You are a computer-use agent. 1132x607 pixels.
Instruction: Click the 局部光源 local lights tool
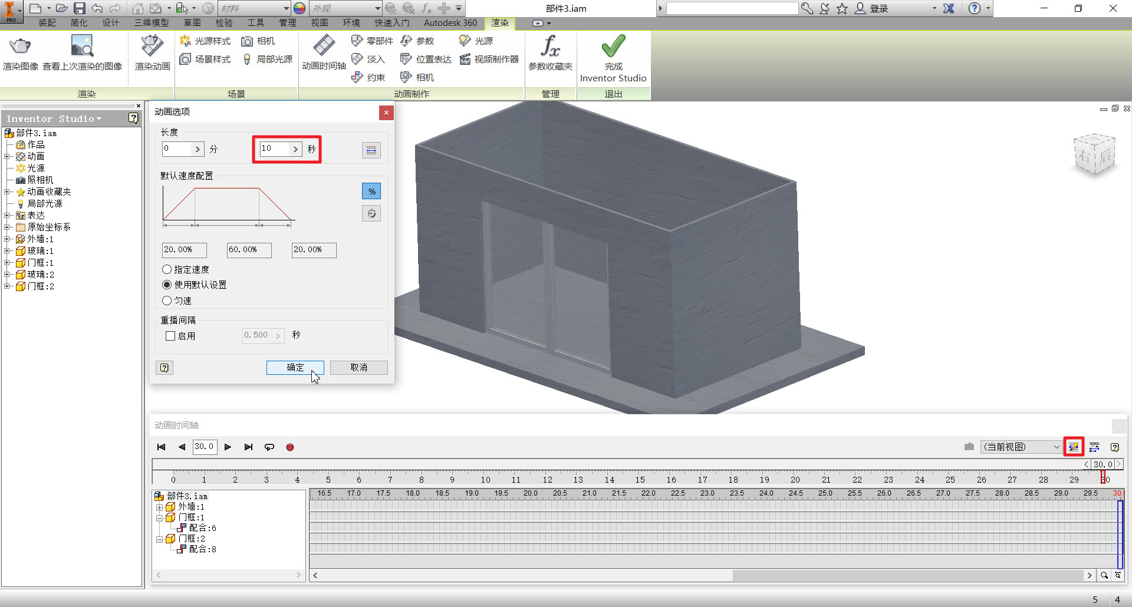point(267,59)
